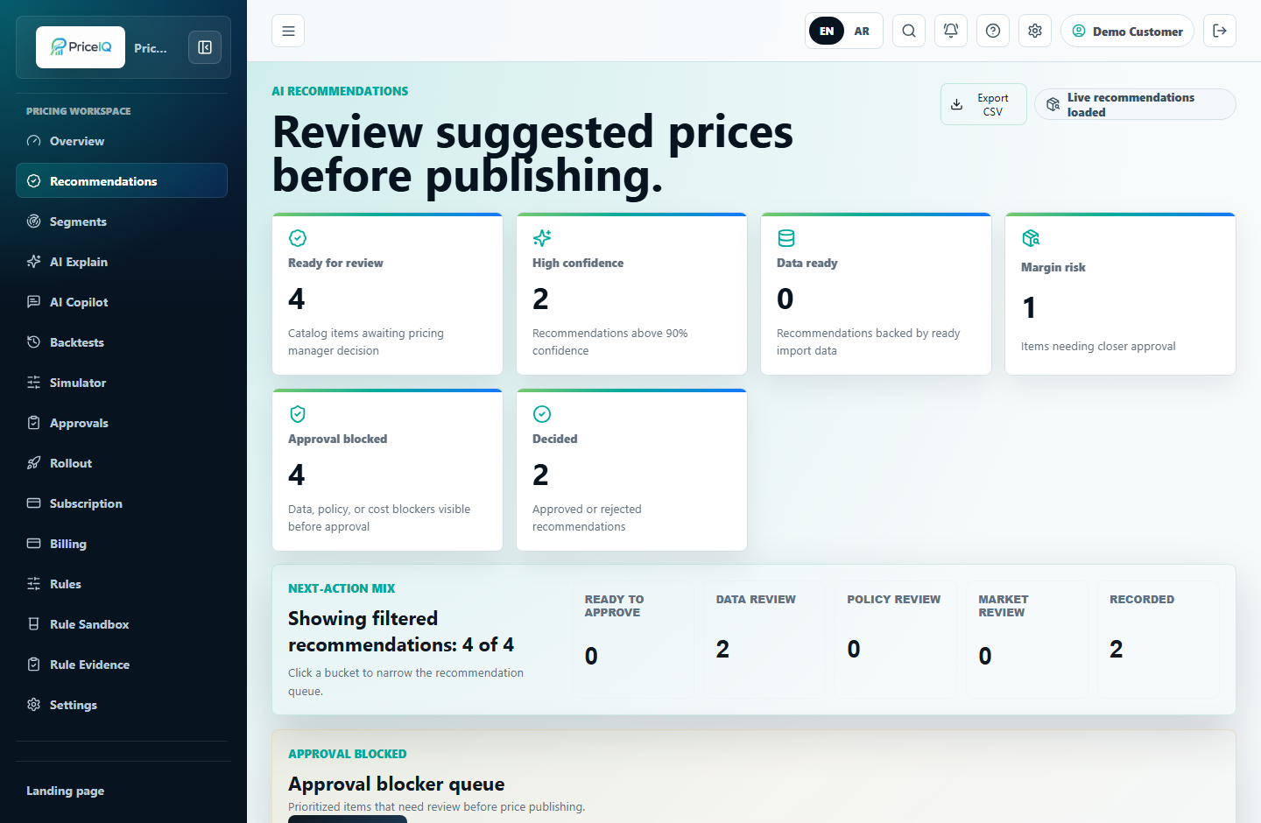Click 'Approval blocker queue' heading
This screenshot has width=1261, height=823.
(397, 784)
